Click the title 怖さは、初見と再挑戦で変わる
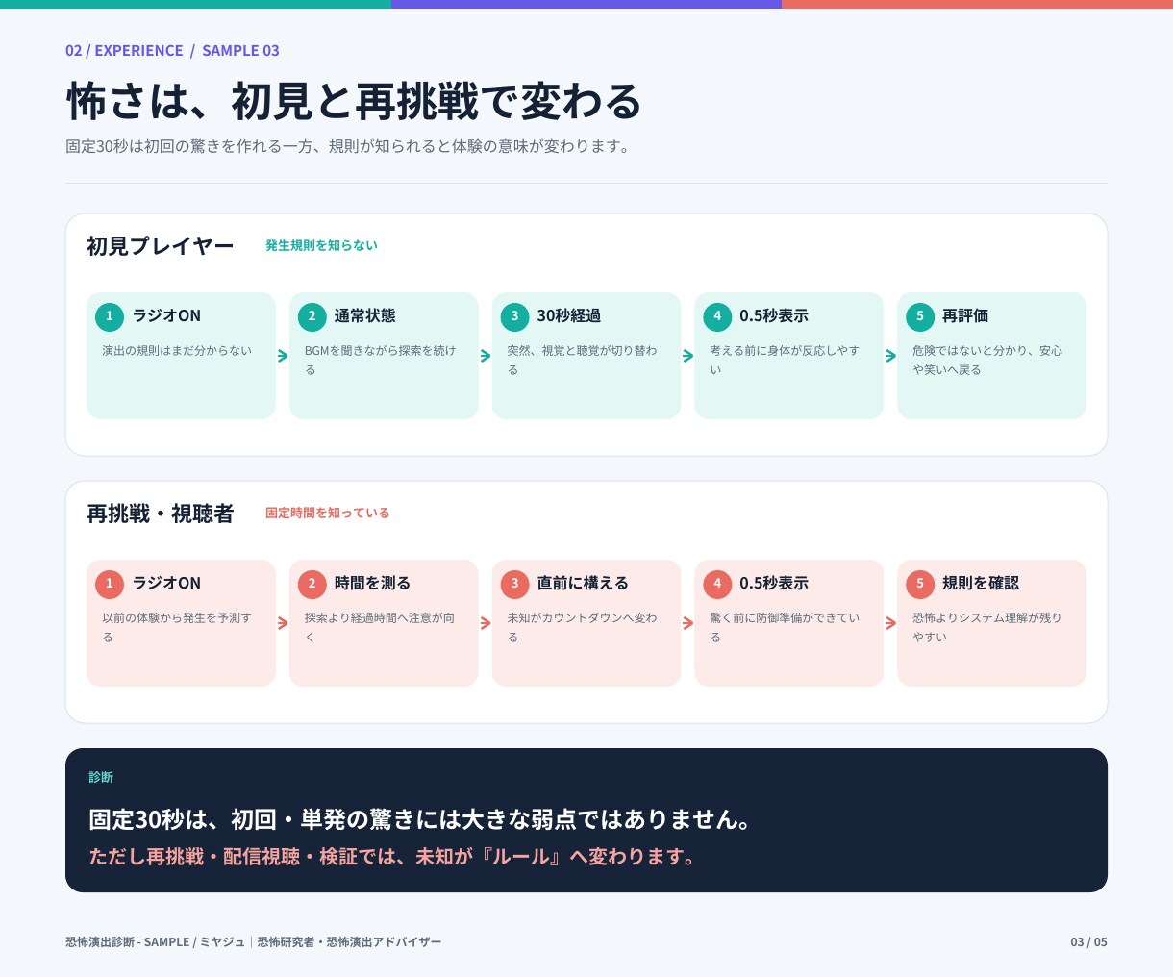This screenshot has width=1173, height=977. click(x=354, y=102)
